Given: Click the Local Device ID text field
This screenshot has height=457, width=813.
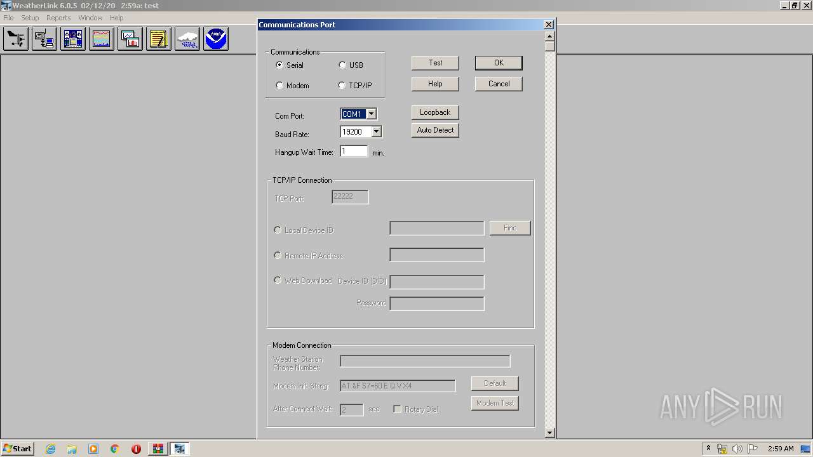Looking at the screenshot, I should click(x=437, y=228).
